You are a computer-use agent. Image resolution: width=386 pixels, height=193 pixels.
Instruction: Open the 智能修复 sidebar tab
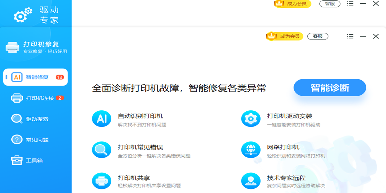[35, 77]
